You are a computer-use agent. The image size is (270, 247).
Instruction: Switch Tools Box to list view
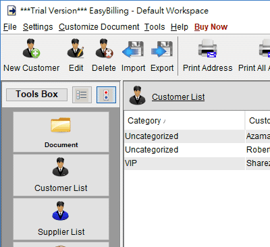coord(82,94)
